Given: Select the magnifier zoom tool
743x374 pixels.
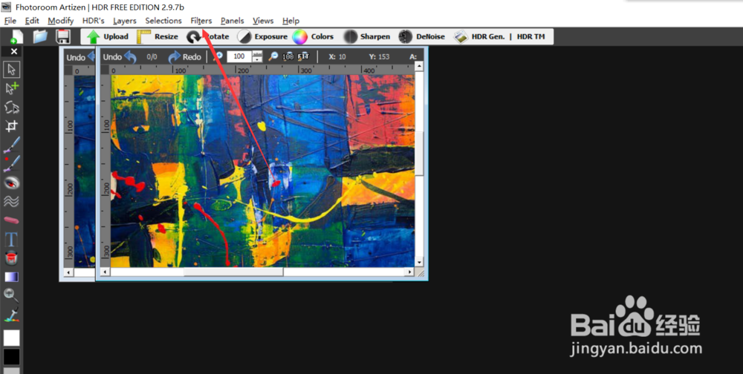Looking at the screenshot, I should tap(11, 295).
